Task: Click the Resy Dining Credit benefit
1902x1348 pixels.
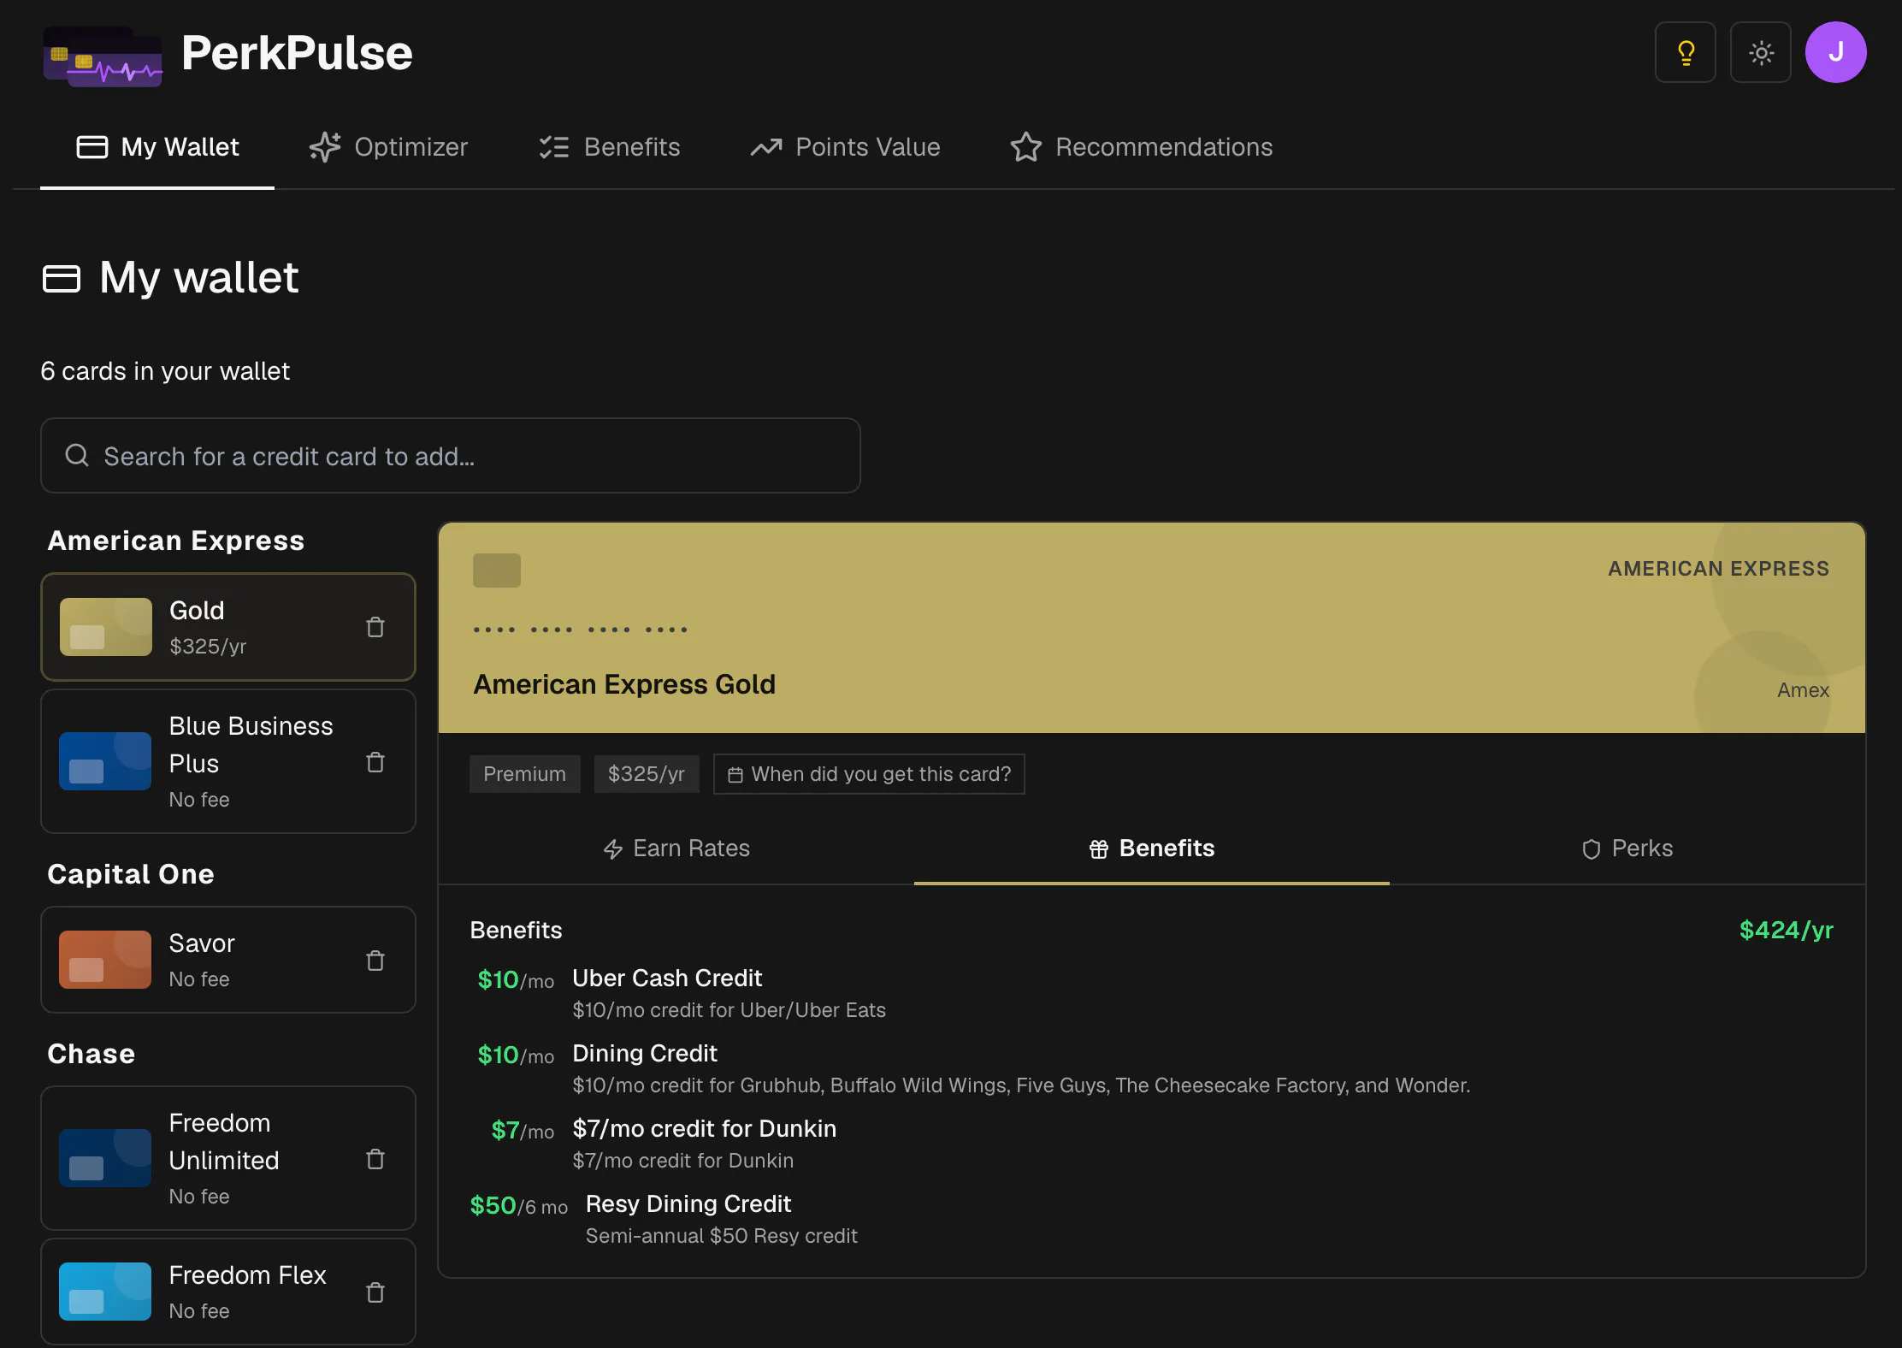Action: coord(688,1204)
